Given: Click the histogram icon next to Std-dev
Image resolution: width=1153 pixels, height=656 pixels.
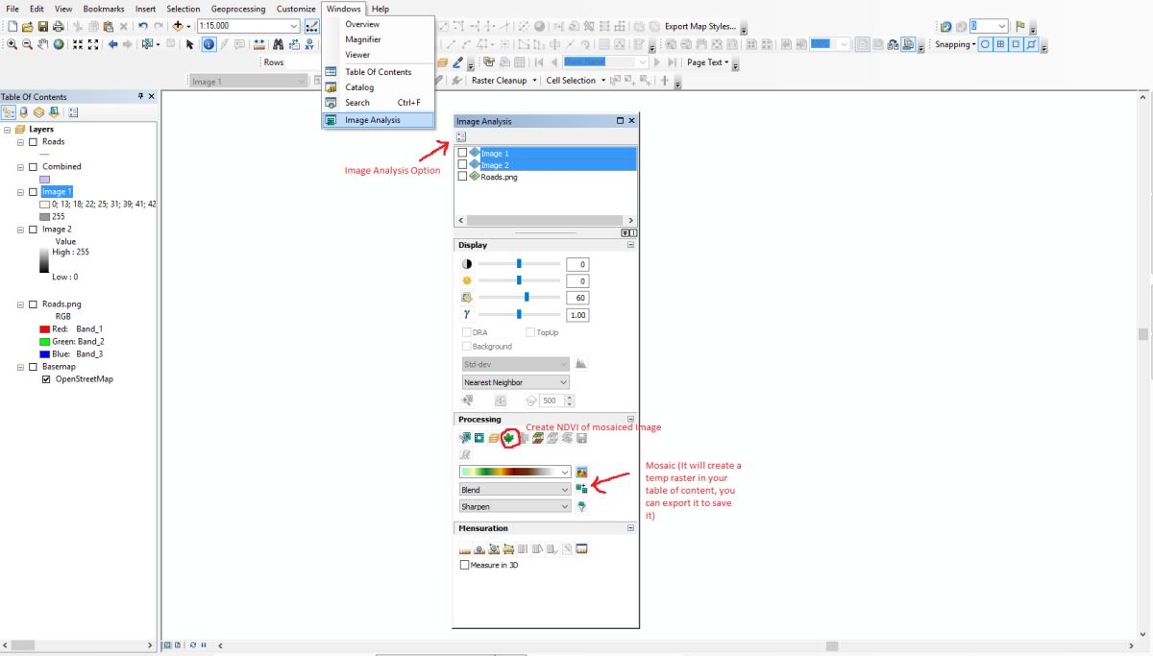Looking at the screenshot, I should click(581, 364).
